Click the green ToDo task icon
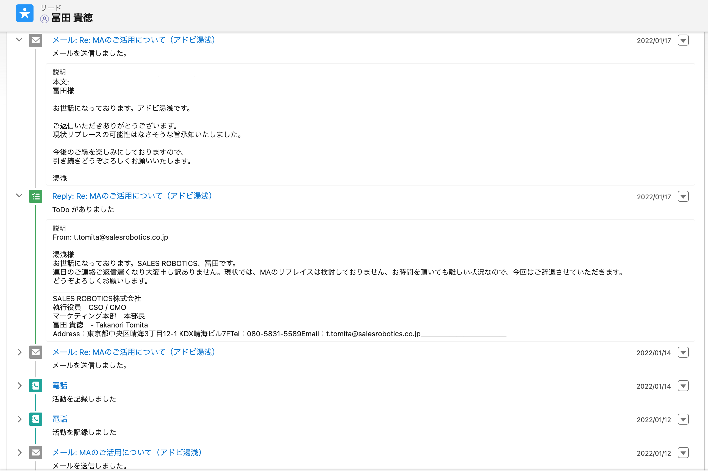Screen dimensions: 708x471 [35, 196]
